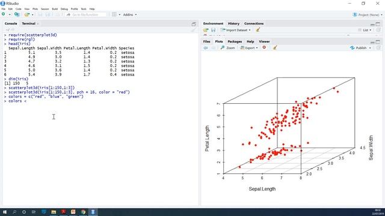Click the taskbar search icon

point(14,212)
